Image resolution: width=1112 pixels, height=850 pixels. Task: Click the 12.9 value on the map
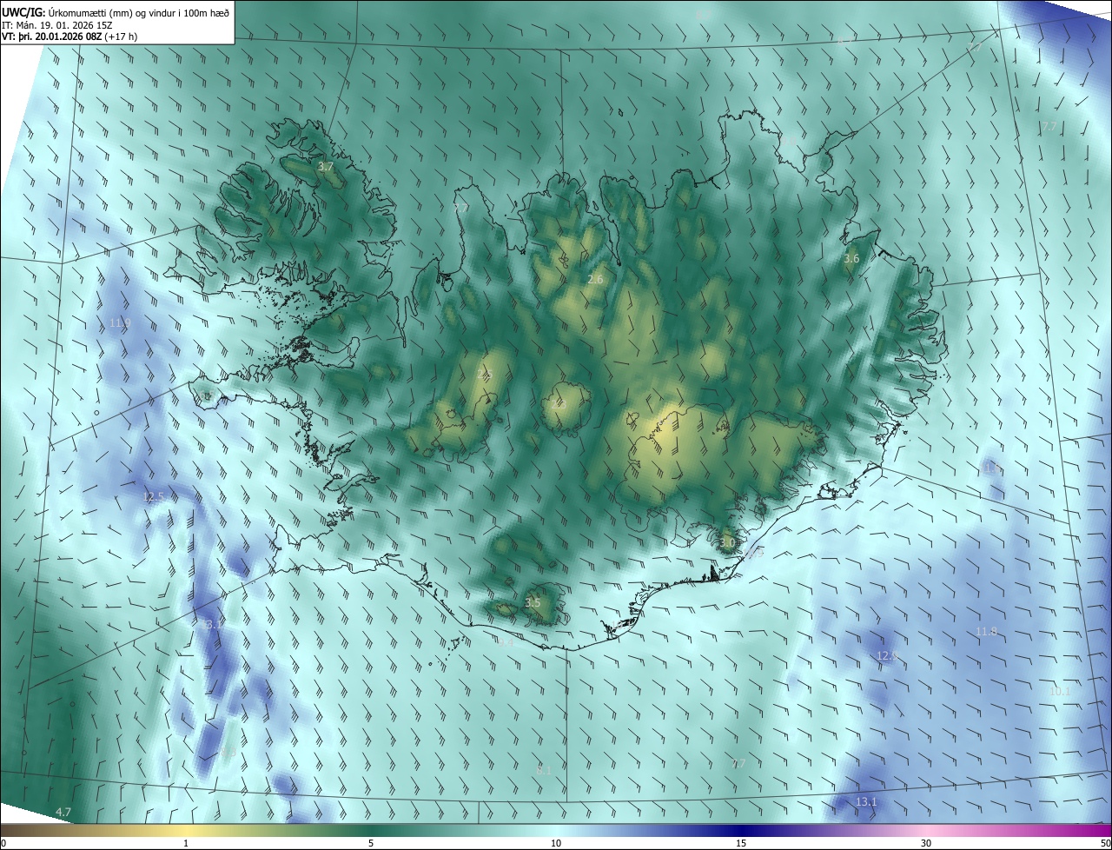[887, 655]
